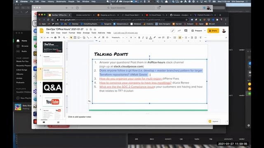This screenshot has height=148, width=264.
Task: Open the 'Last edit was' history link
Action: [x=125, y=33]
